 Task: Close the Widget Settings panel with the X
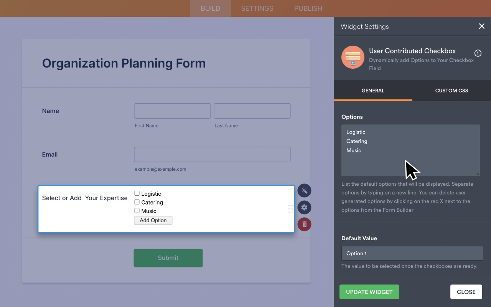[482, 26]
